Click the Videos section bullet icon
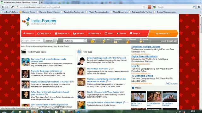 [x=133, y=88]
